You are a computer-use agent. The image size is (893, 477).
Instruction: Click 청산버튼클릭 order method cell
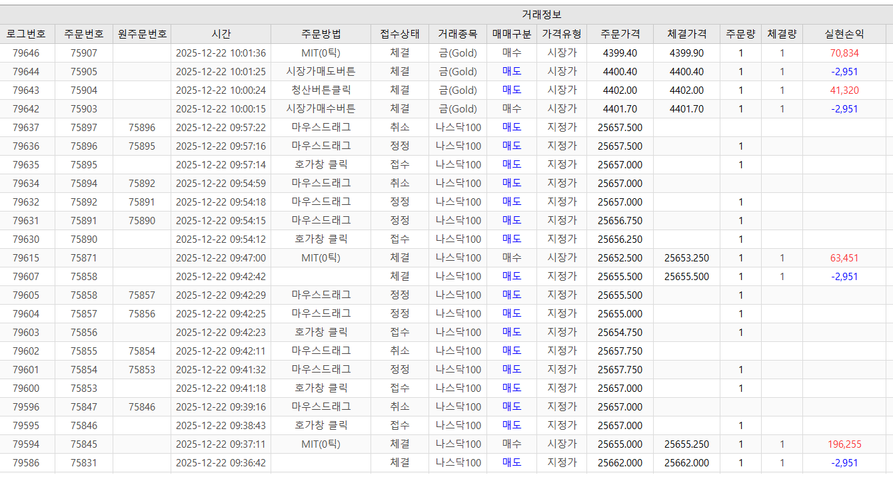(x=321, y=90)
